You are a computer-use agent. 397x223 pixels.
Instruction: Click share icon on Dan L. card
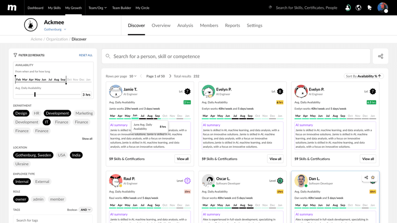[366, 178]
